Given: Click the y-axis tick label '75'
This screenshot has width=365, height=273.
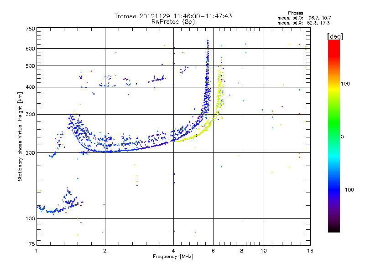Looking at the screenshot, I should [x=32, y=244].
